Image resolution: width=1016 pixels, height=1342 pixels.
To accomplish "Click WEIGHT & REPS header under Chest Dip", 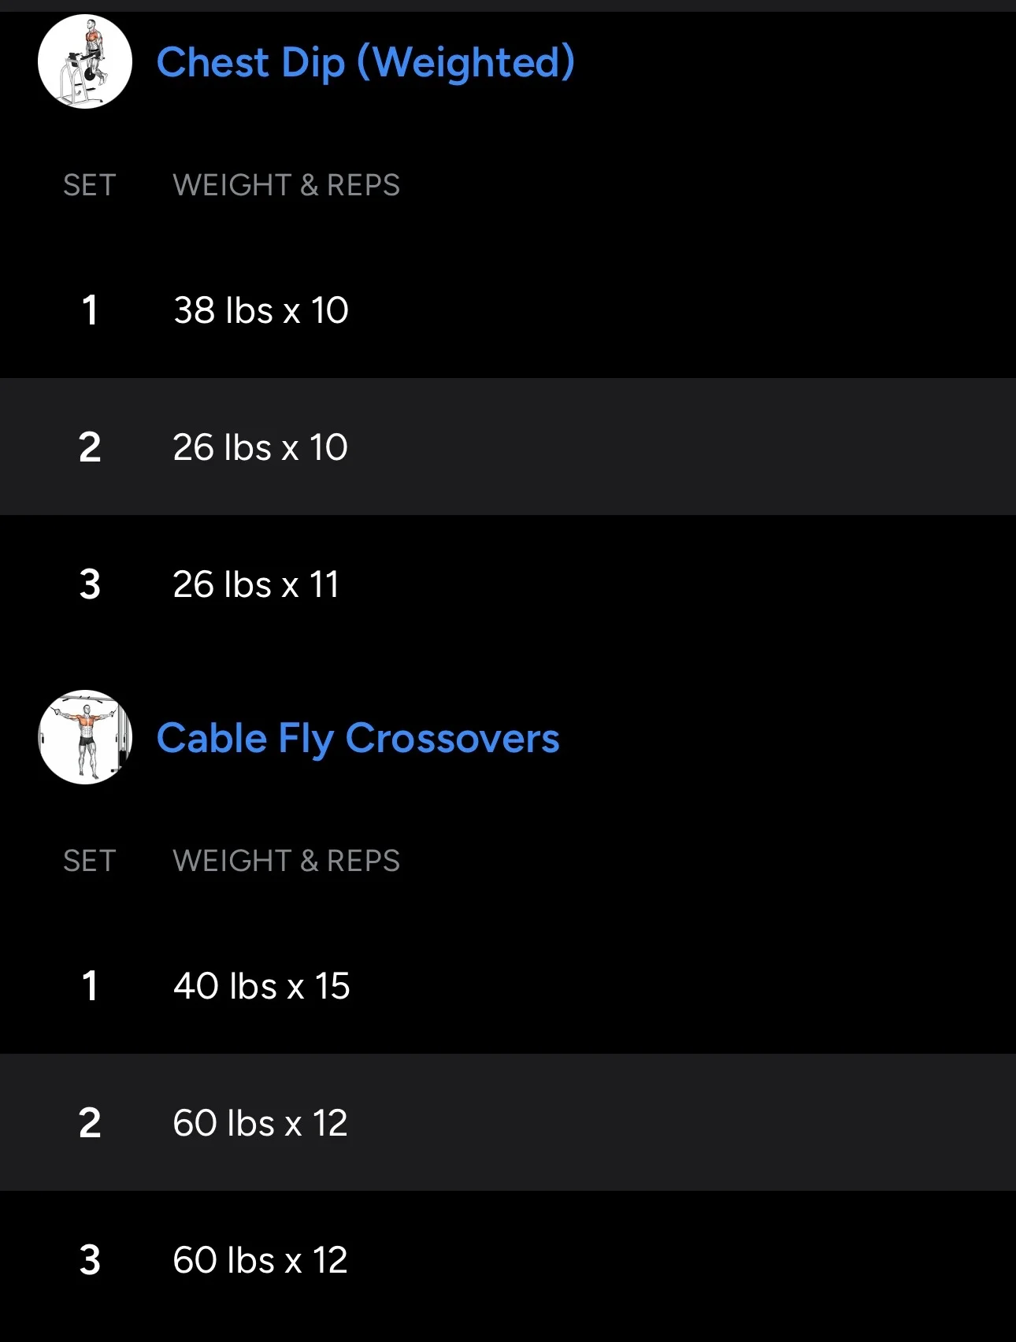I will [x=286, y=185].
